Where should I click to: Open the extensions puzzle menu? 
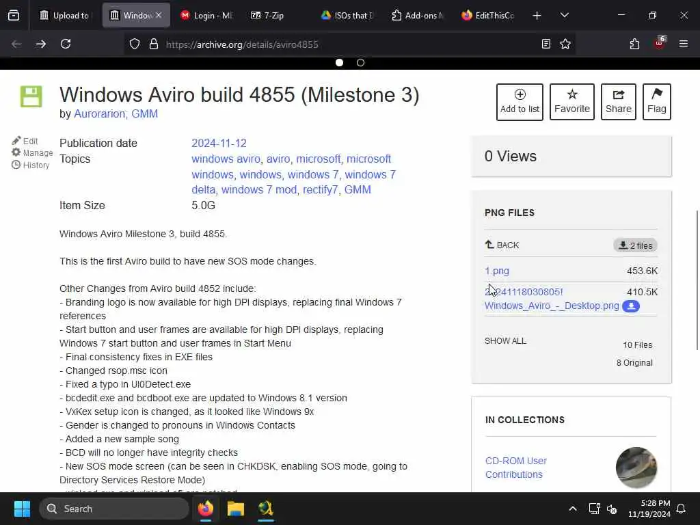pos(634,44)
